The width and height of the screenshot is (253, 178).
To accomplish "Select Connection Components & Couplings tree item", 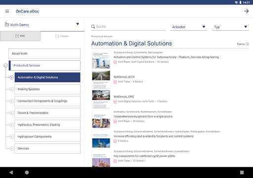I will [x=47, y=101].
